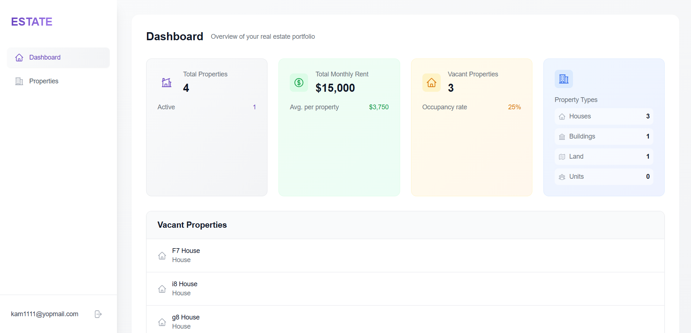This screenshot has width=691, height=333.
Task: Click the 25% occupancy rate value
Action: pos(514,107)
